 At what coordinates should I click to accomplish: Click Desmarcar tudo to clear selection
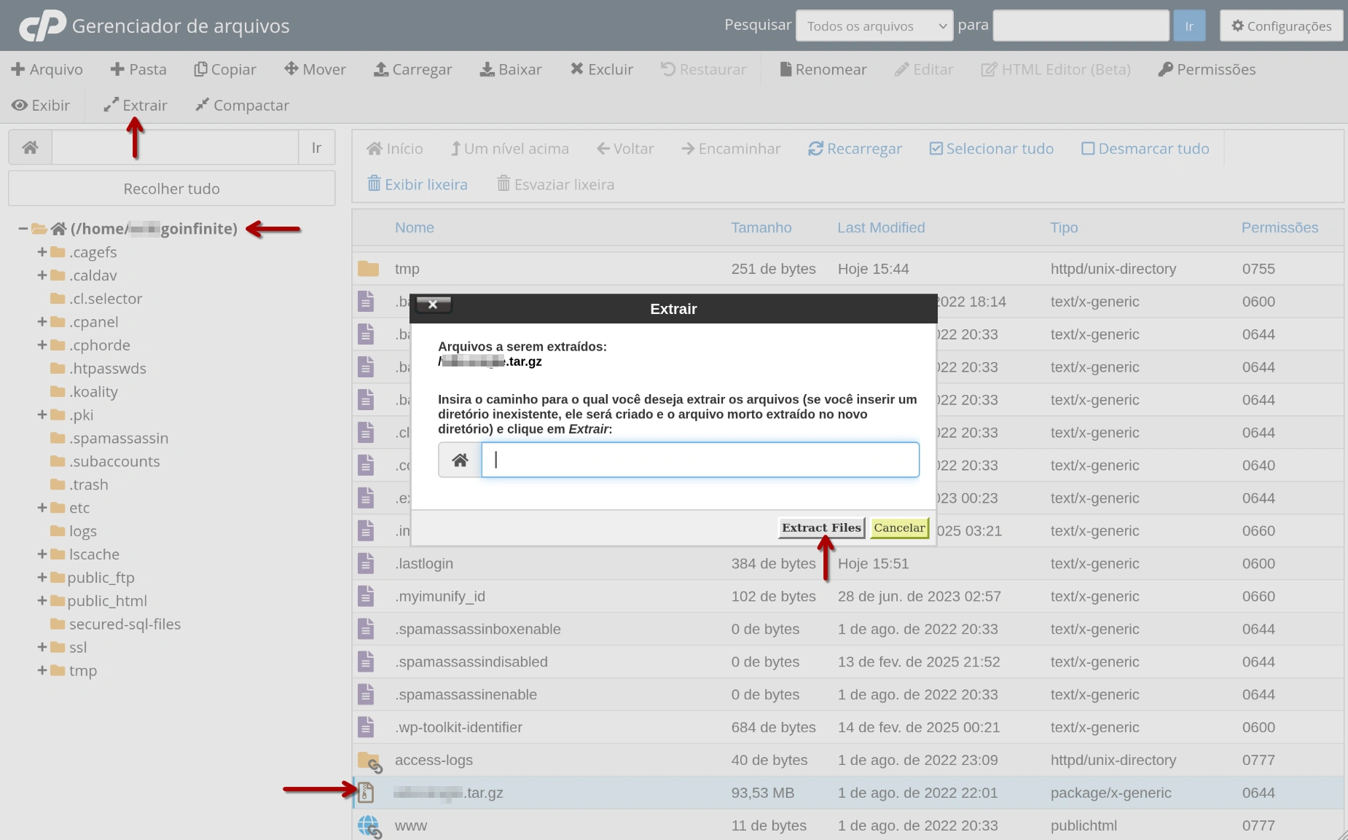(x=1145, y=148)
